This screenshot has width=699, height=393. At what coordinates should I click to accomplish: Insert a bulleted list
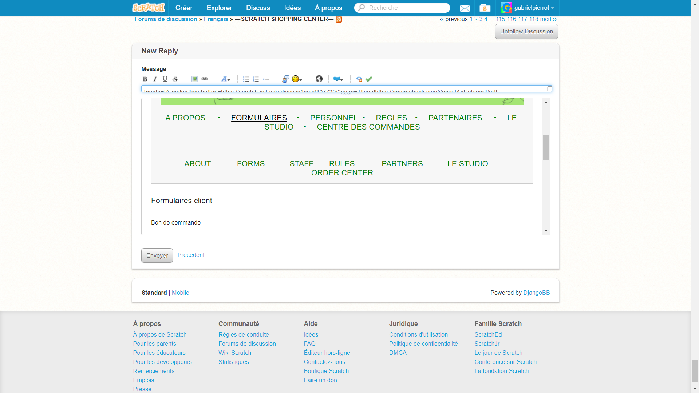click(246, 79)
